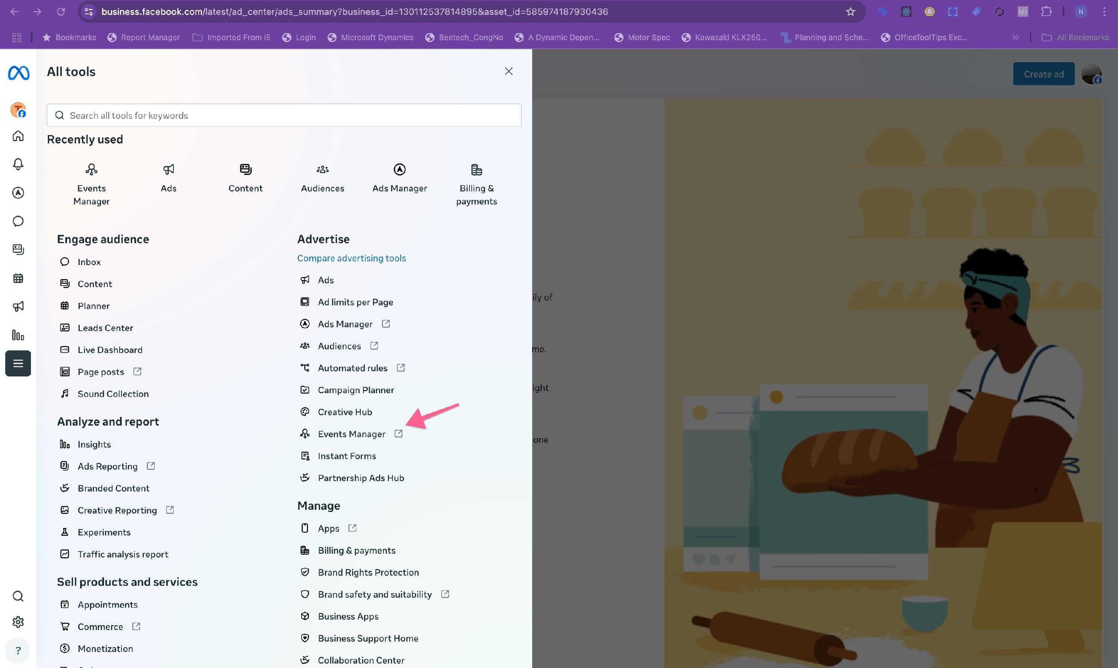Close the All tools panel

click(509, 71)
